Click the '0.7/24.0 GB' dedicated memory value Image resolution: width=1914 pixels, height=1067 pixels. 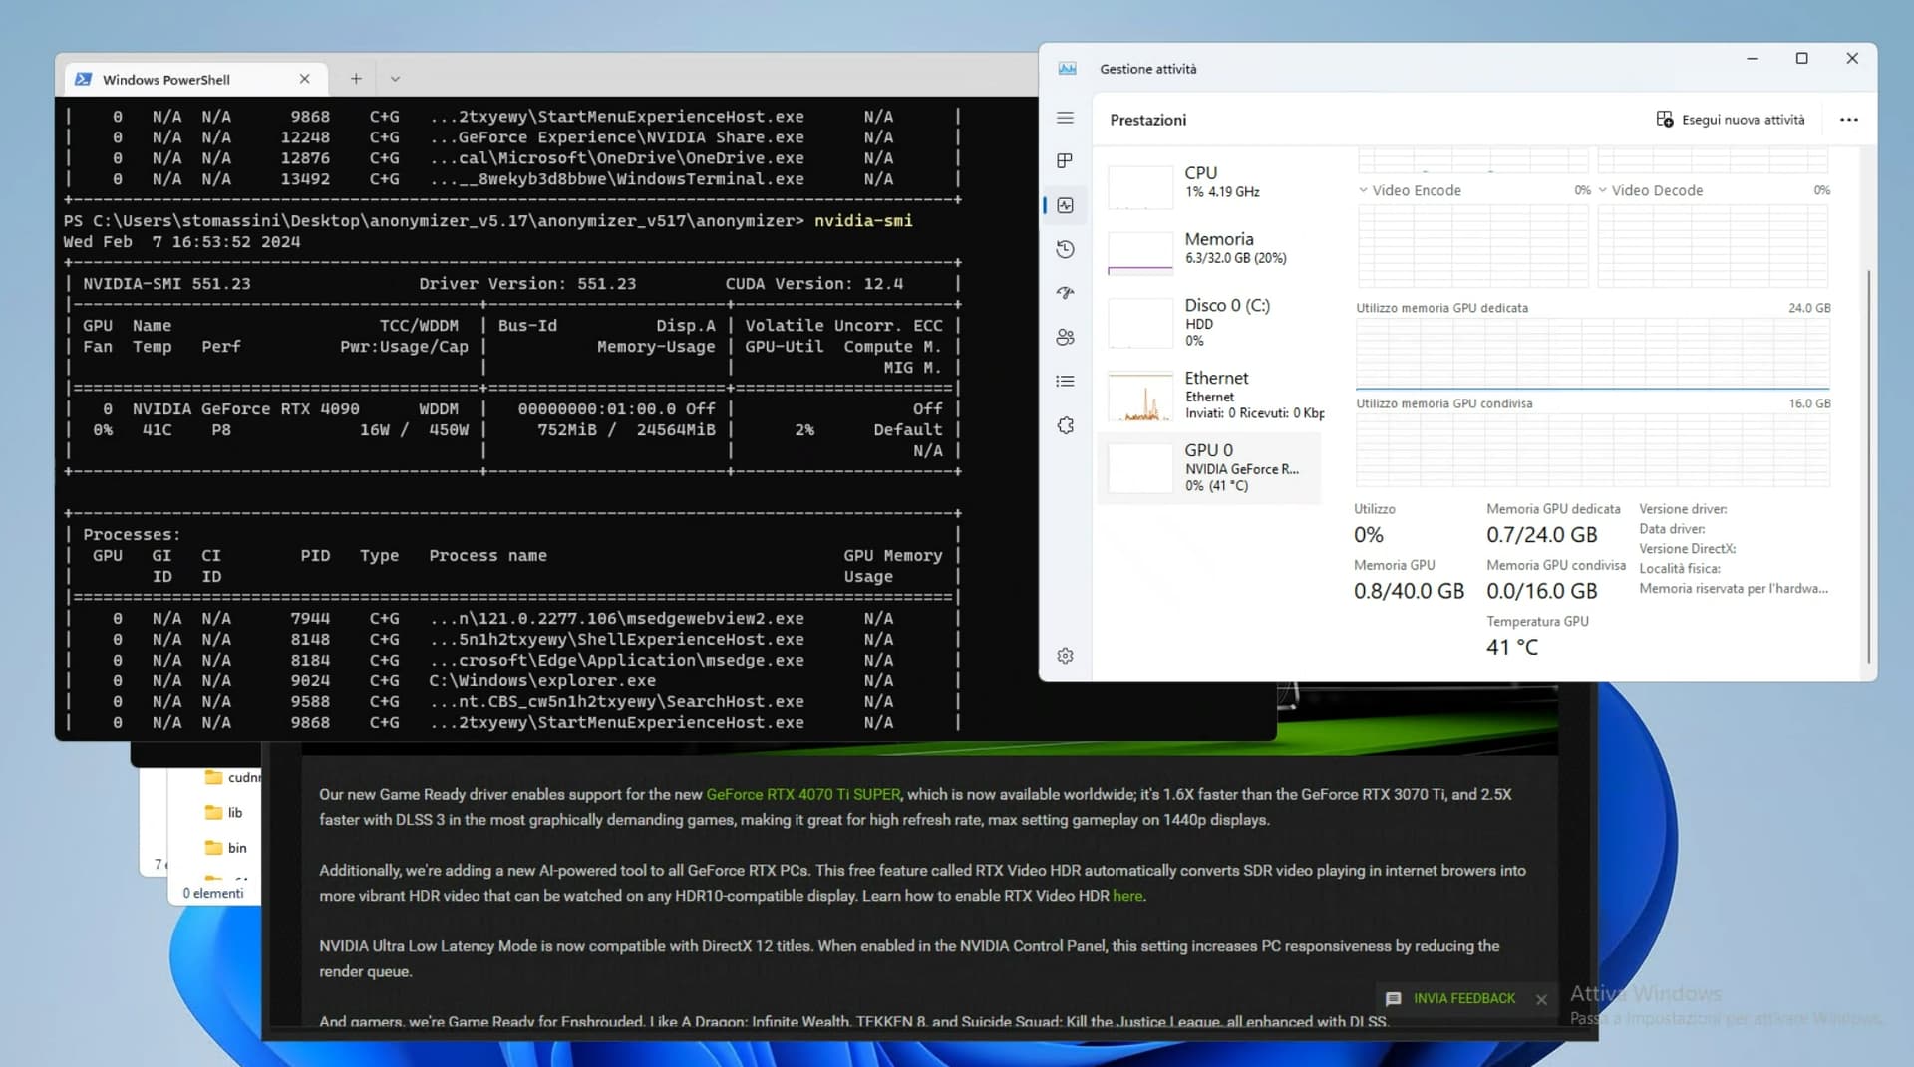point(1541,535)
